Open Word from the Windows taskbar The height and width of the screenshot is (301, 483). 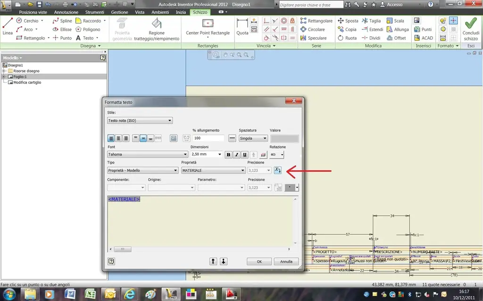point(70,294)
